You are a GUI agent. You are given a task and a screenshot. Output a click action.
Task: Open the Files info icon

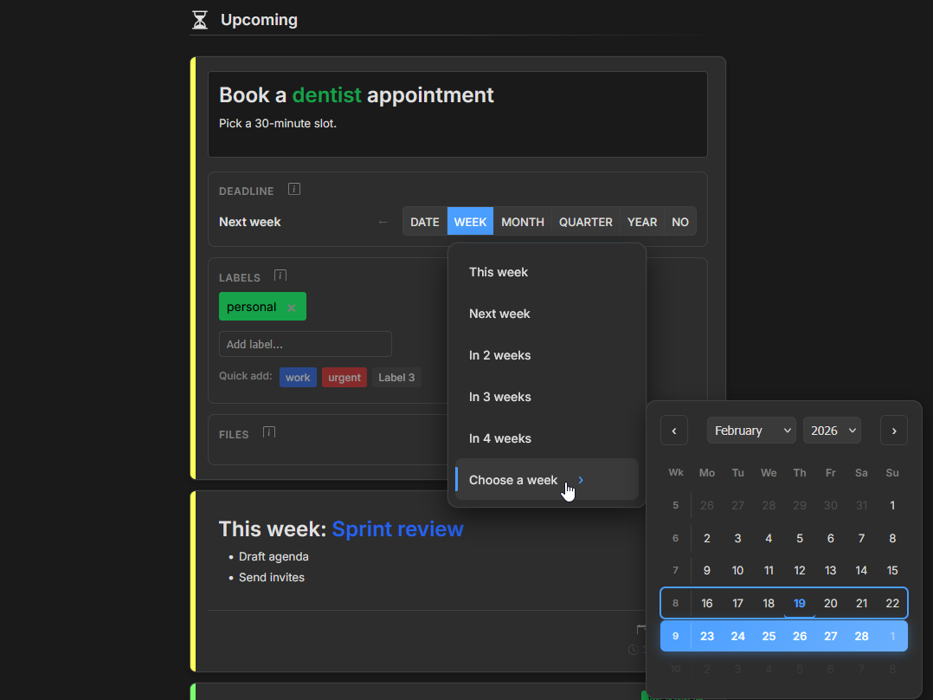[269, 432]
